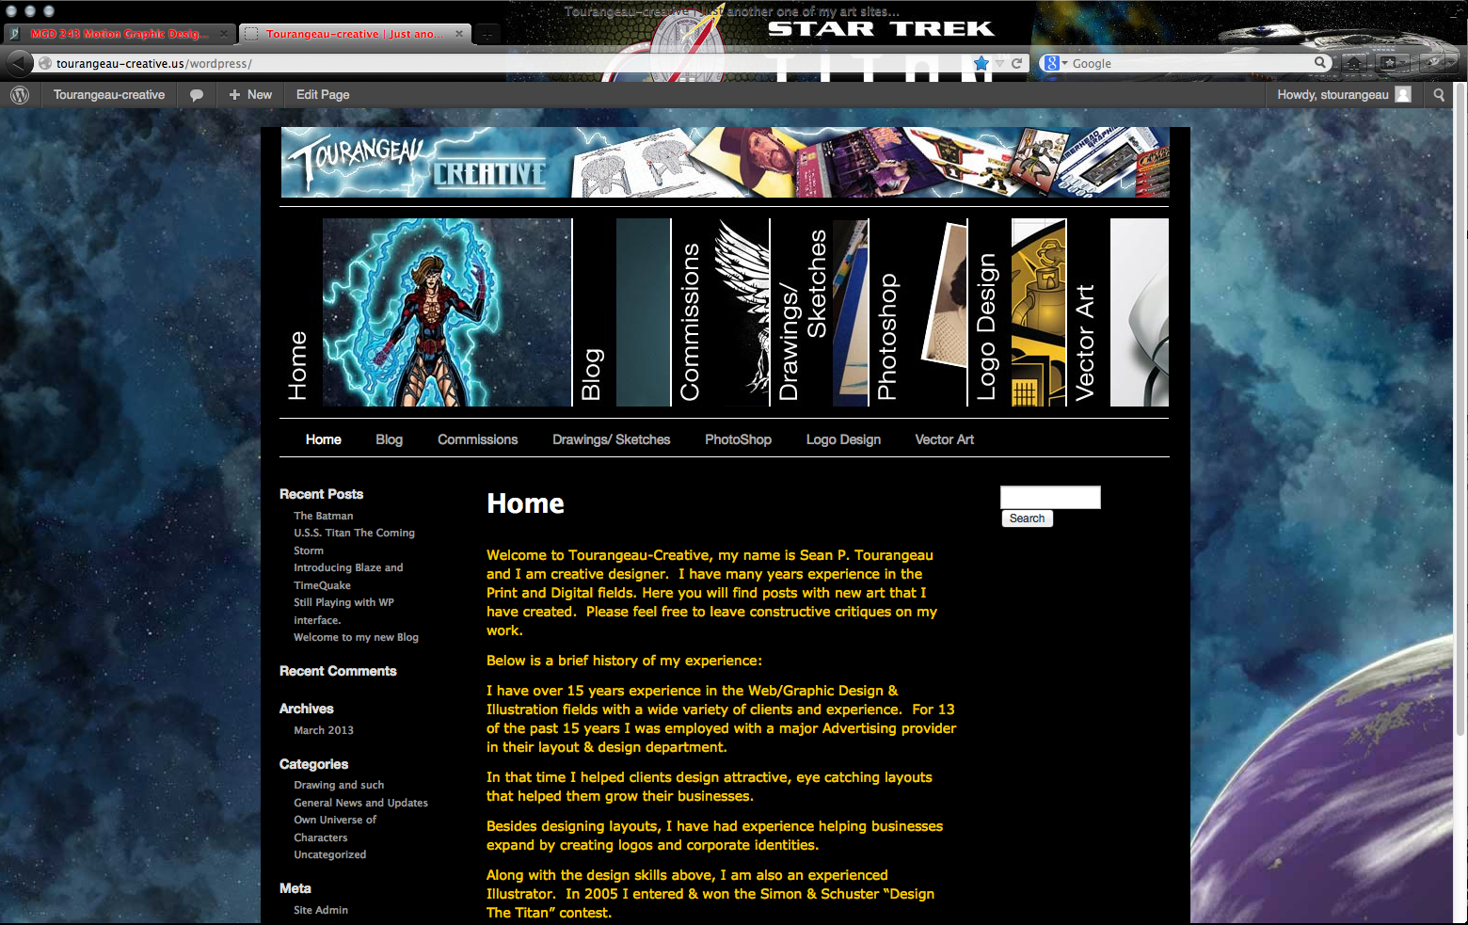The image size is (1468, 925).
Task: Click the Home page title heading
Action: (525, 503)
